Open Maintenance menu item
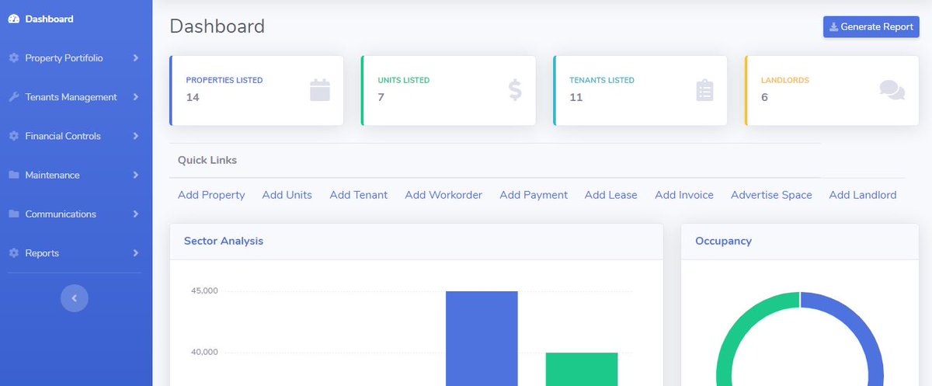The height and width of the screenshot is (386, 932). 75,175
